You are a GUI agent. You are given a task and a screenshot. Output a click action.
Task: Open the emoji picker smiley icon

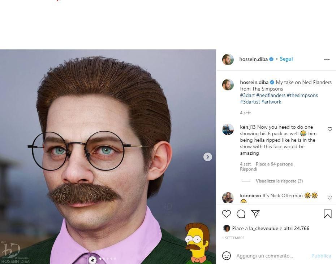tap(227, 256)
